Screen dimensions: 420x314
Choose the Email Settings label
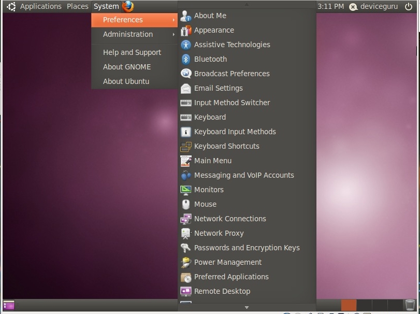(x=219, y=88)
